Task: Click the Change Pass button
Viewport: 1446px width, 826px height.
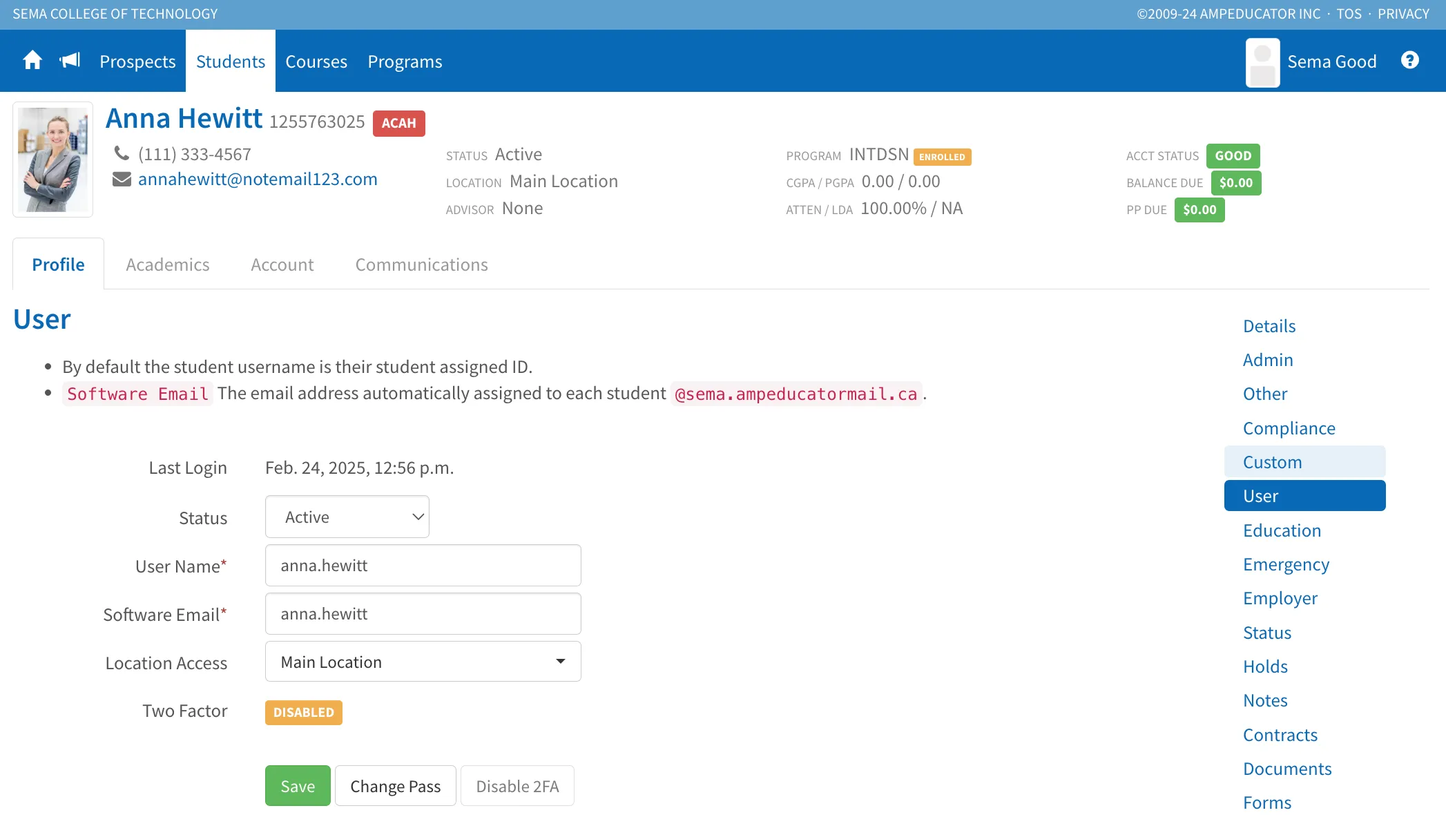Action: coord(396,786)
